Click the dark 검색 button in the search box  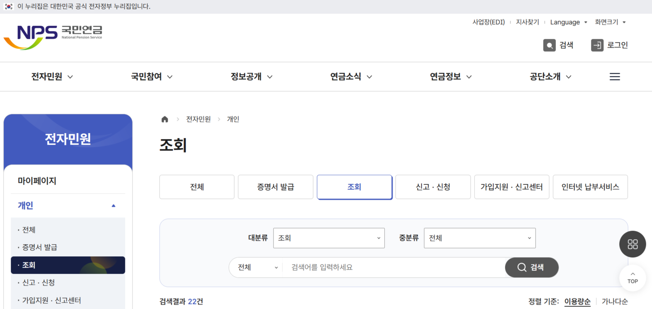pyautogui.click(x=532, y=267)
